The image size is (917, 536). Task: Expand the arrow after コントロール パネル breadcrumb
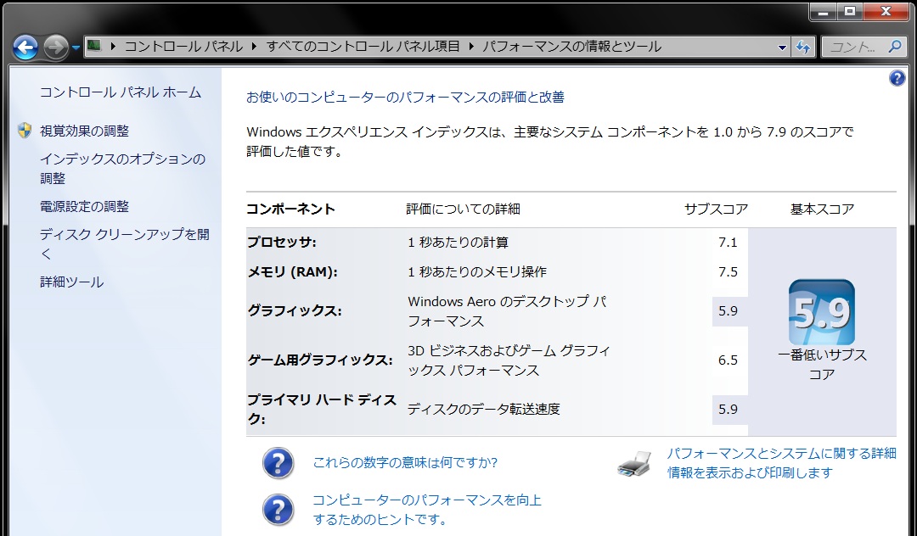(x=254, y=46)
